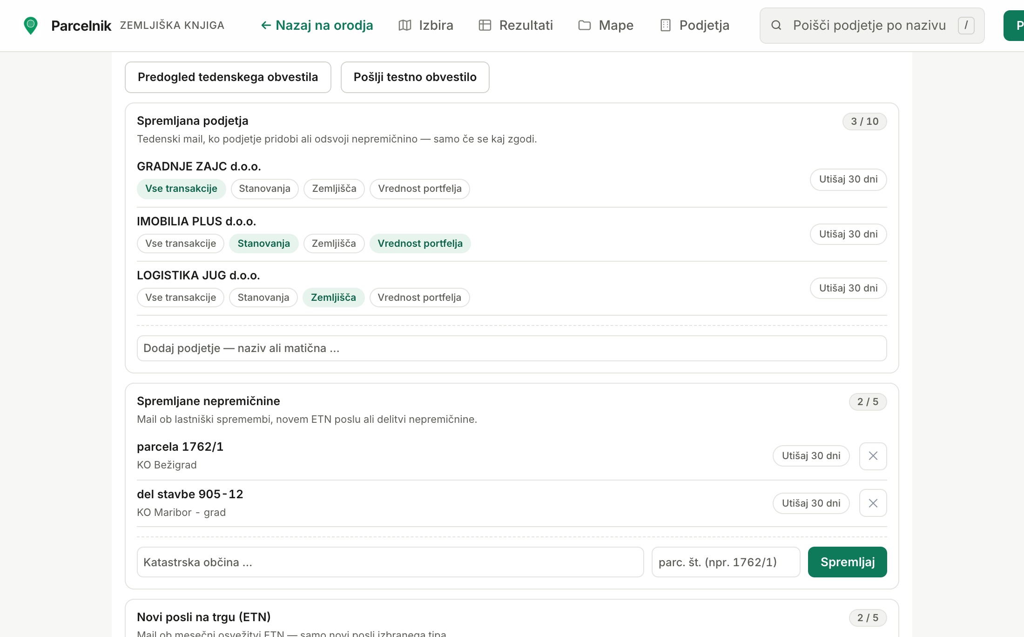Open the Podjetja menu item
This screenshot has width=1024, height=637.
tap(694, 25)
